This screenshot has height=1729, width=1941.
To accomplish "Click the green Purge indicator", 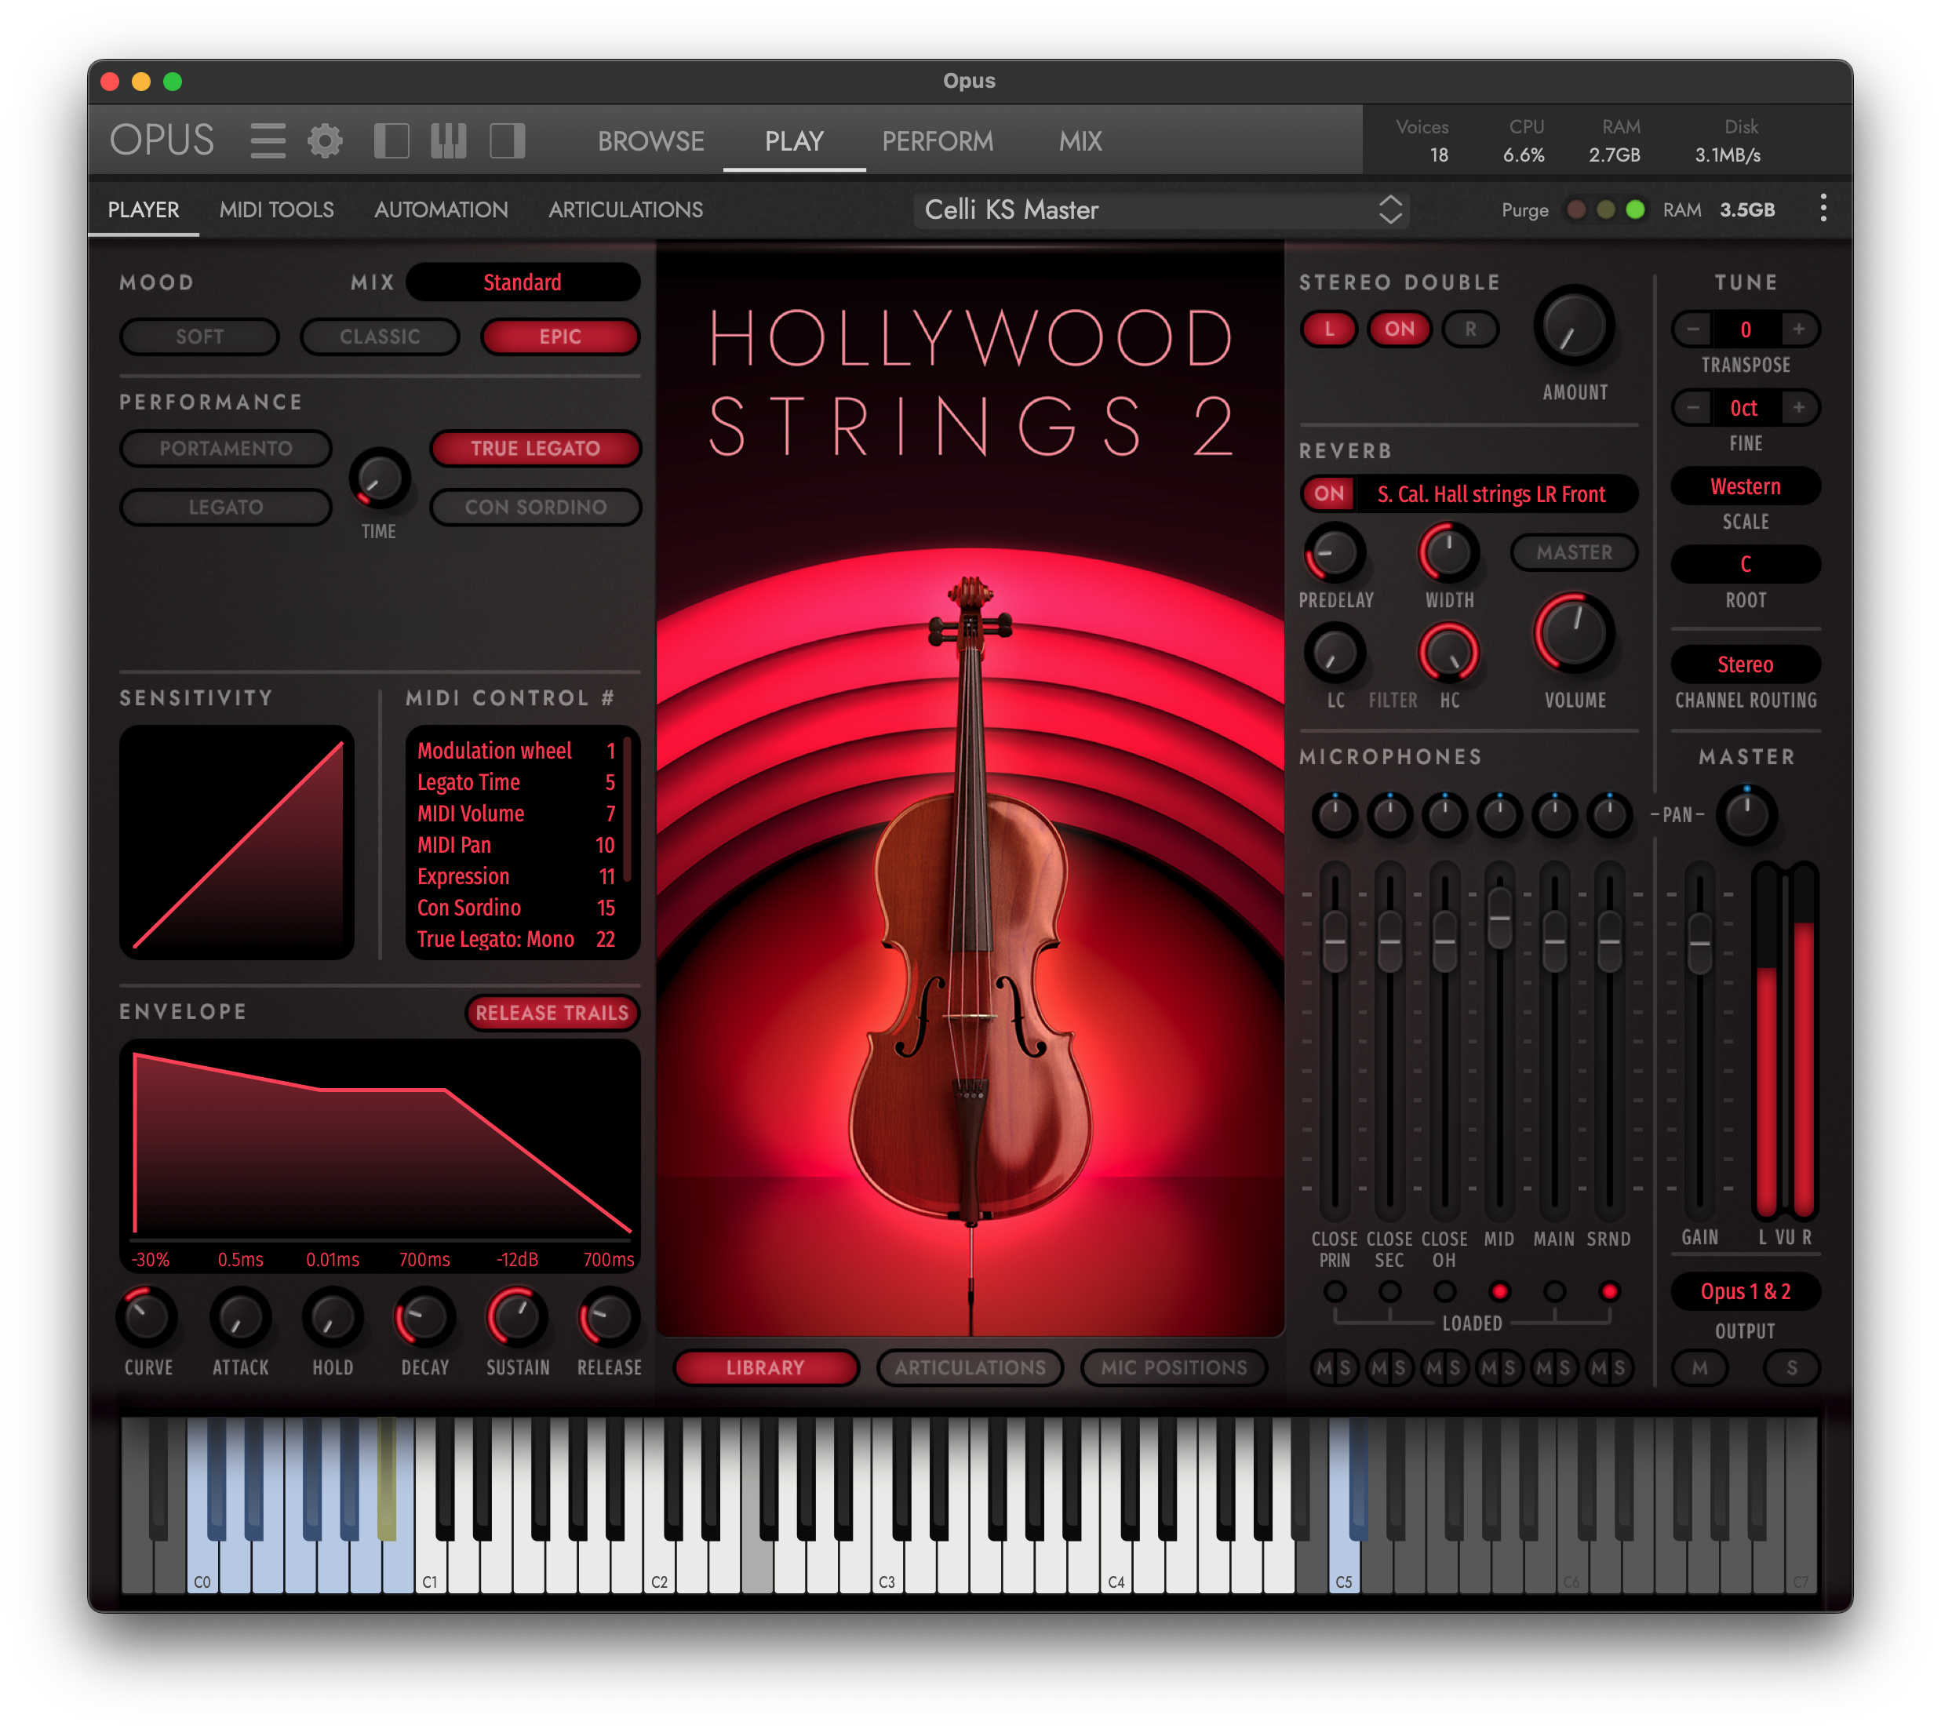I will [x=1635, y=209].
